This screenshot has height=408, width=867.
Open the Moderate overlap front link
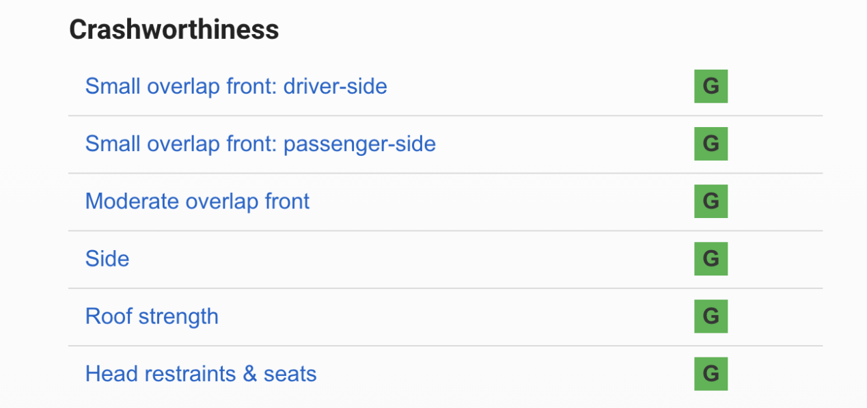click(x=197, y=202)
